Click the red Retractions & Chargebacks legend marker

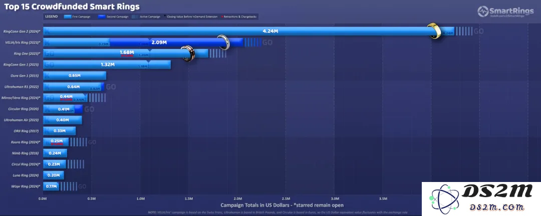222,16
